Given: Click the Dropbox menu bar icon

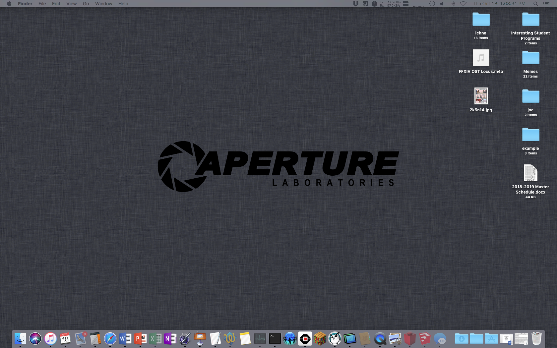Looking at the screenshot, I should pyautogui.click(x=356, y=4).
